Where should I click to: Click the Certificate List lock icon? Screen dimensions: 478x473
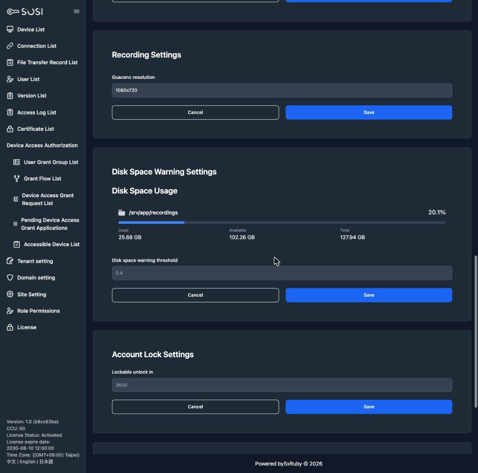point(10,129)
